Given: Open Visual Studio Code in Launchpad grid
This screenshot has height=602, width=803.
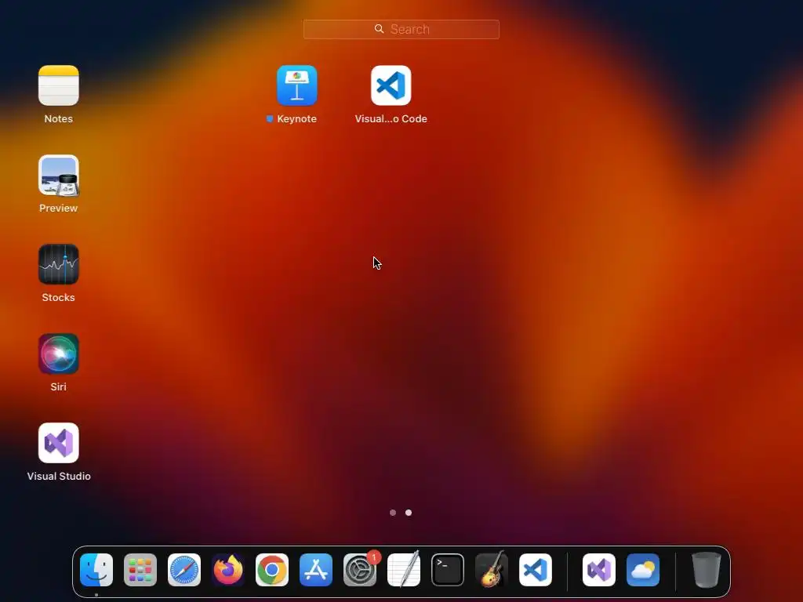Looking at the screenshot, I should pyautogui.click(x=391, y=85).
